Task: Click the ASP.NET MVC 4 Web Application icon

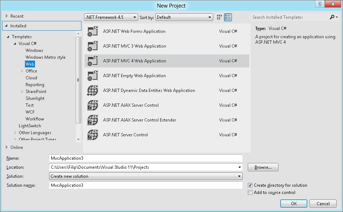Action: click(x=93, y=61)
